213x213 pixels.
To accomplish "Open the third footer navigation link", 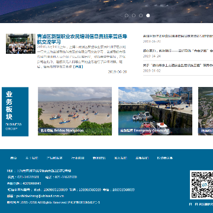I will coord(54,158).
